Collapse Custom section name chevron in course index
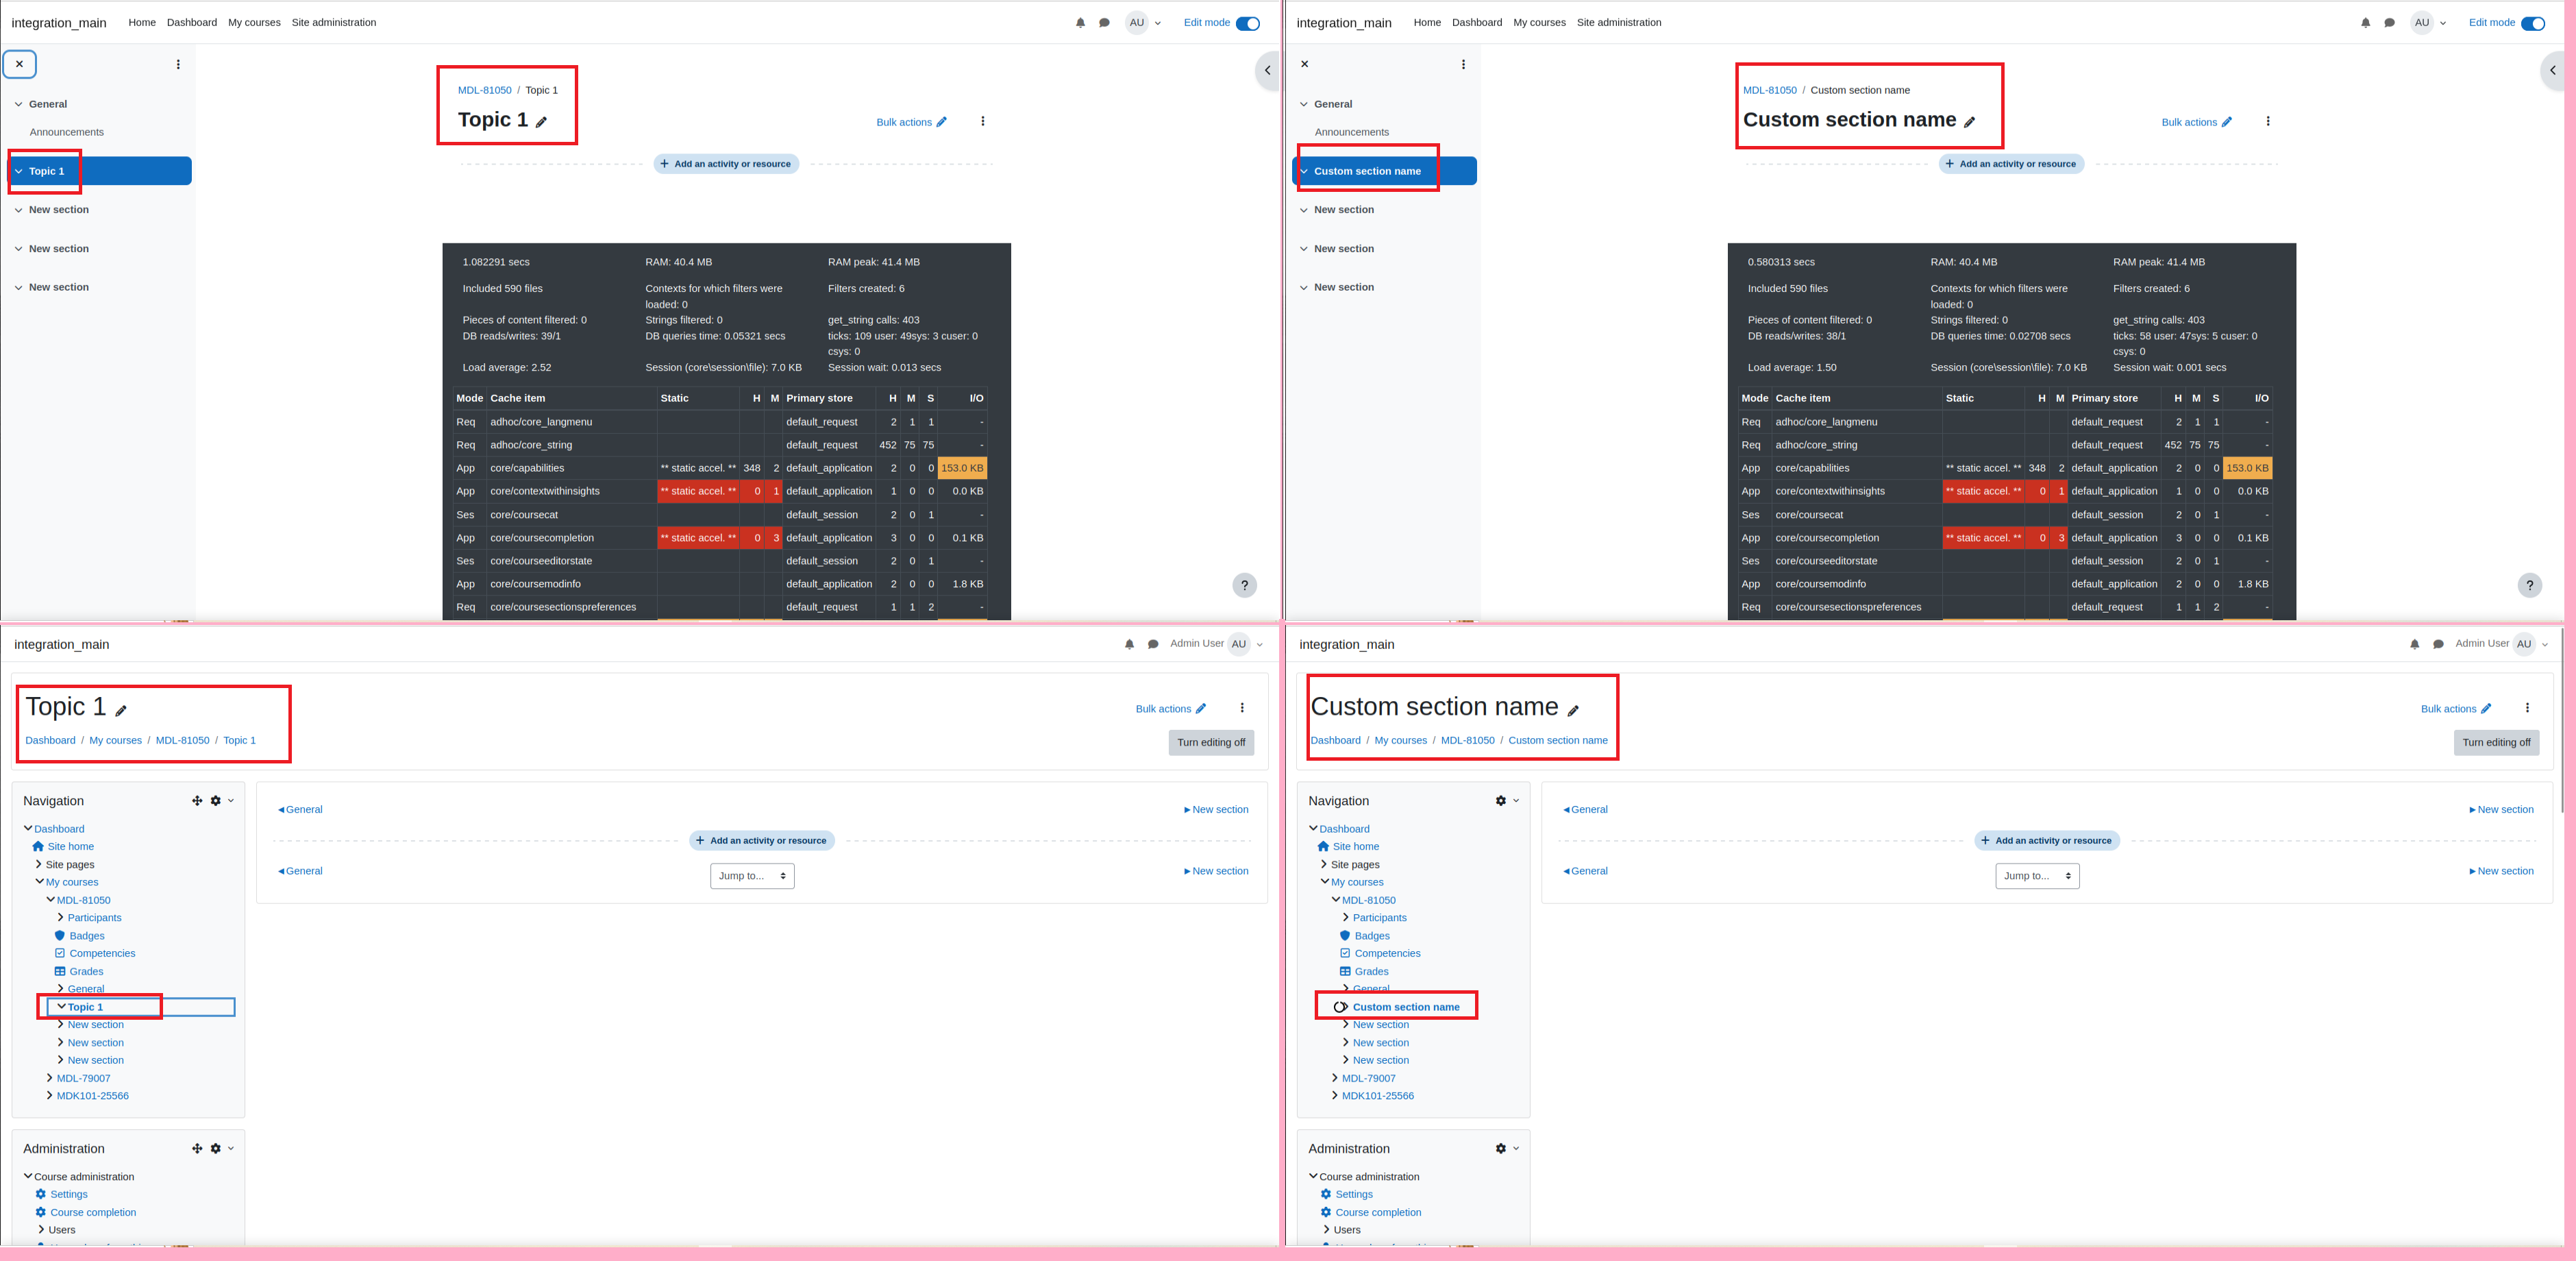Image resolution: width=2576 pixels, height=1261 pixels. [x=1303, y=171]
